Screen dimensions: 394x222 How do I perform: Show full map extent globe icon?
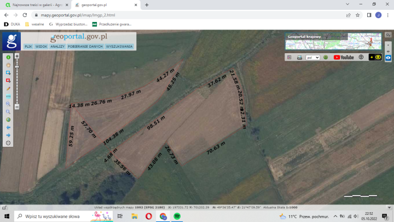pyautogui.click(x=8, y=119)
